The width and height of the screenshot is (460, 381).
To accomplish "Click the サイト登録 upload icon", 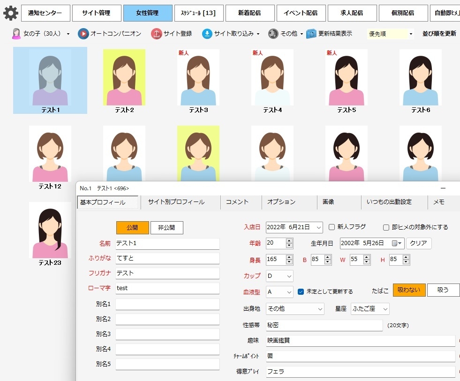I will [156, 34].
